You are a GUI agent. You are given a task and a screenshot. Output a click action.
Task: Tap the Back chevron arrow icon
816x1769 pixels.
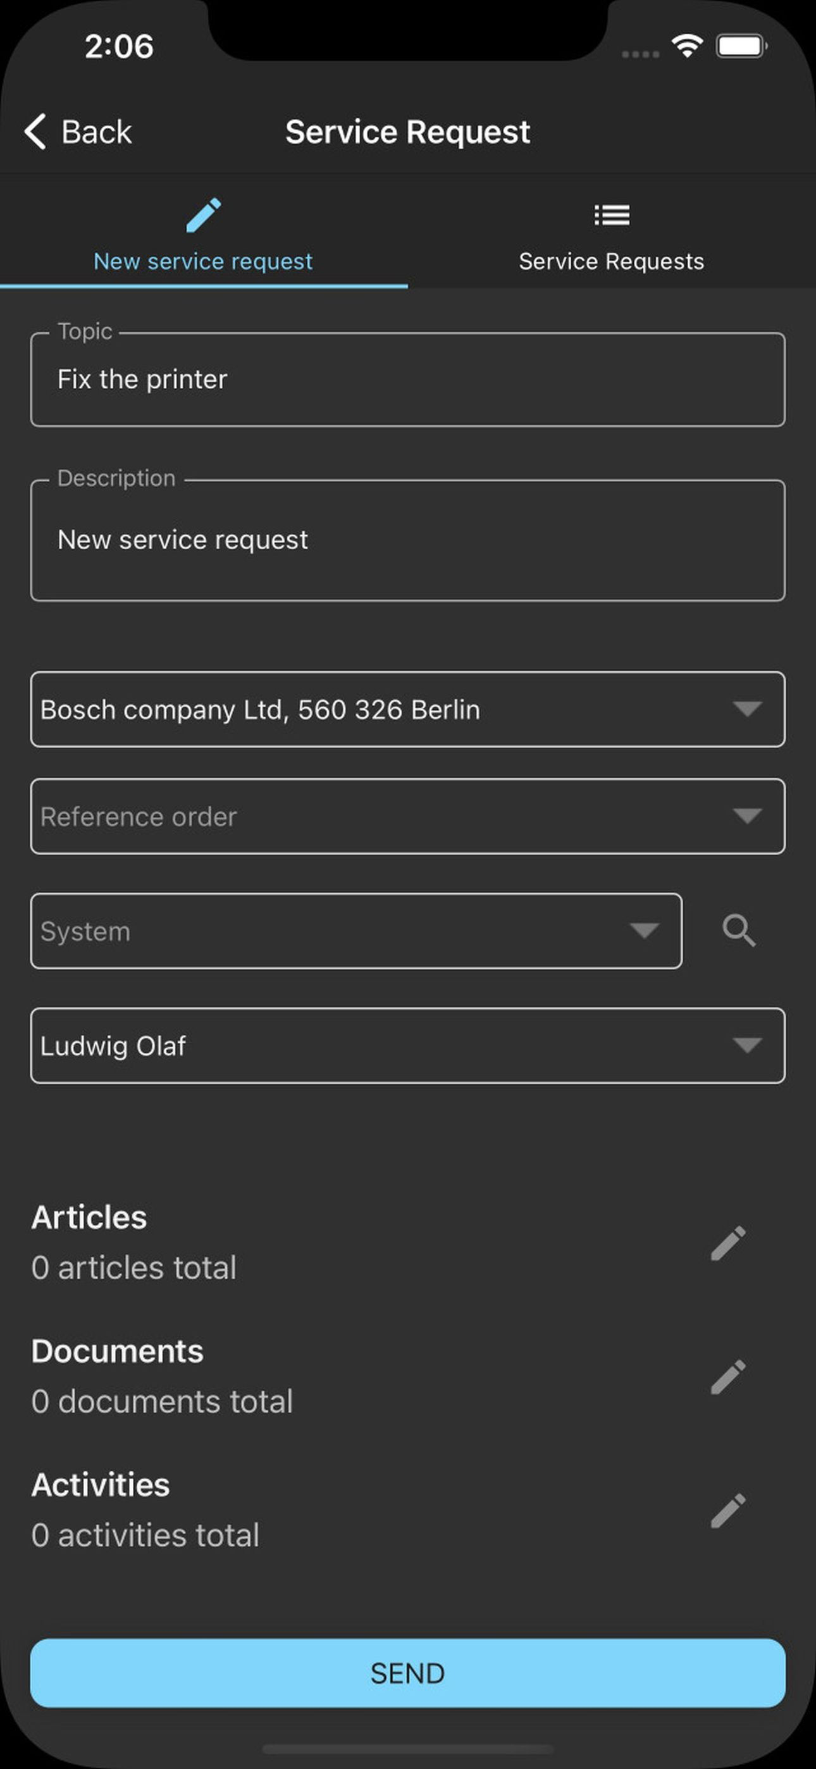point(35,131)
